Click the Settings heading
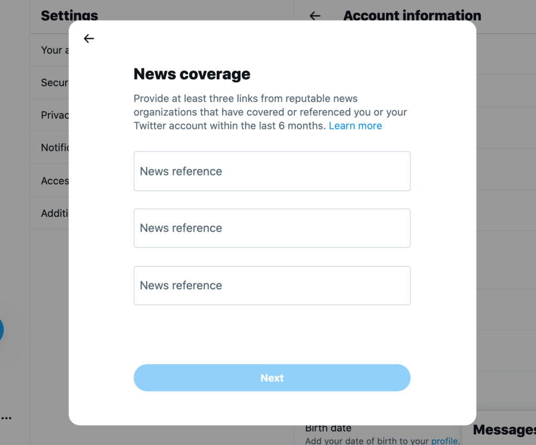536x445 pixels. tap(69, 16)
